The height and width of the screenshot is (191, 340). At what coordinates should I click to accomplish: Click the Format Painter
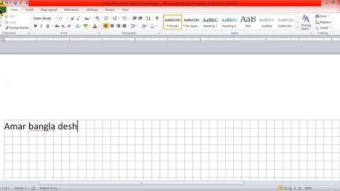pyautogui.click(x=16, y=28)
